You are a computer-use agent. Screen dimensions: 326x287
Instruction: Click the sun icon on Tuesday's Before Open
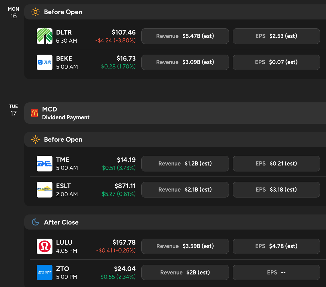(x=35, y=139)
